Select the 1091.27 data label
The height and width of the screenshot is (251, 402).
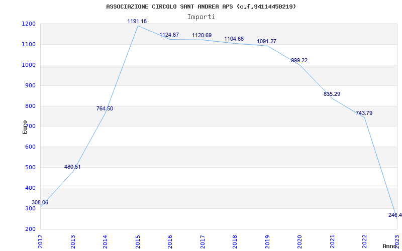coord(267,42)
